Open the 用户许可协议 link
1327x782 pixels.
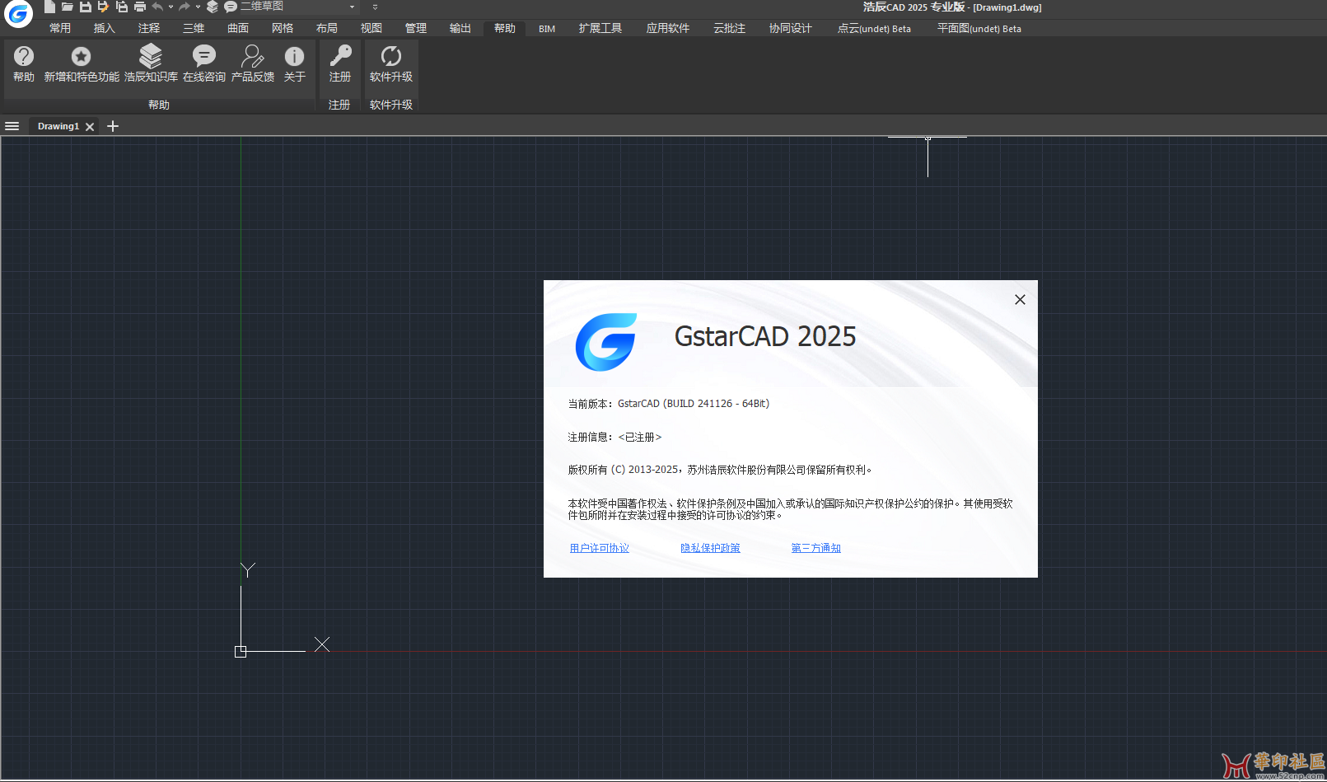click(x=600, y=548)
